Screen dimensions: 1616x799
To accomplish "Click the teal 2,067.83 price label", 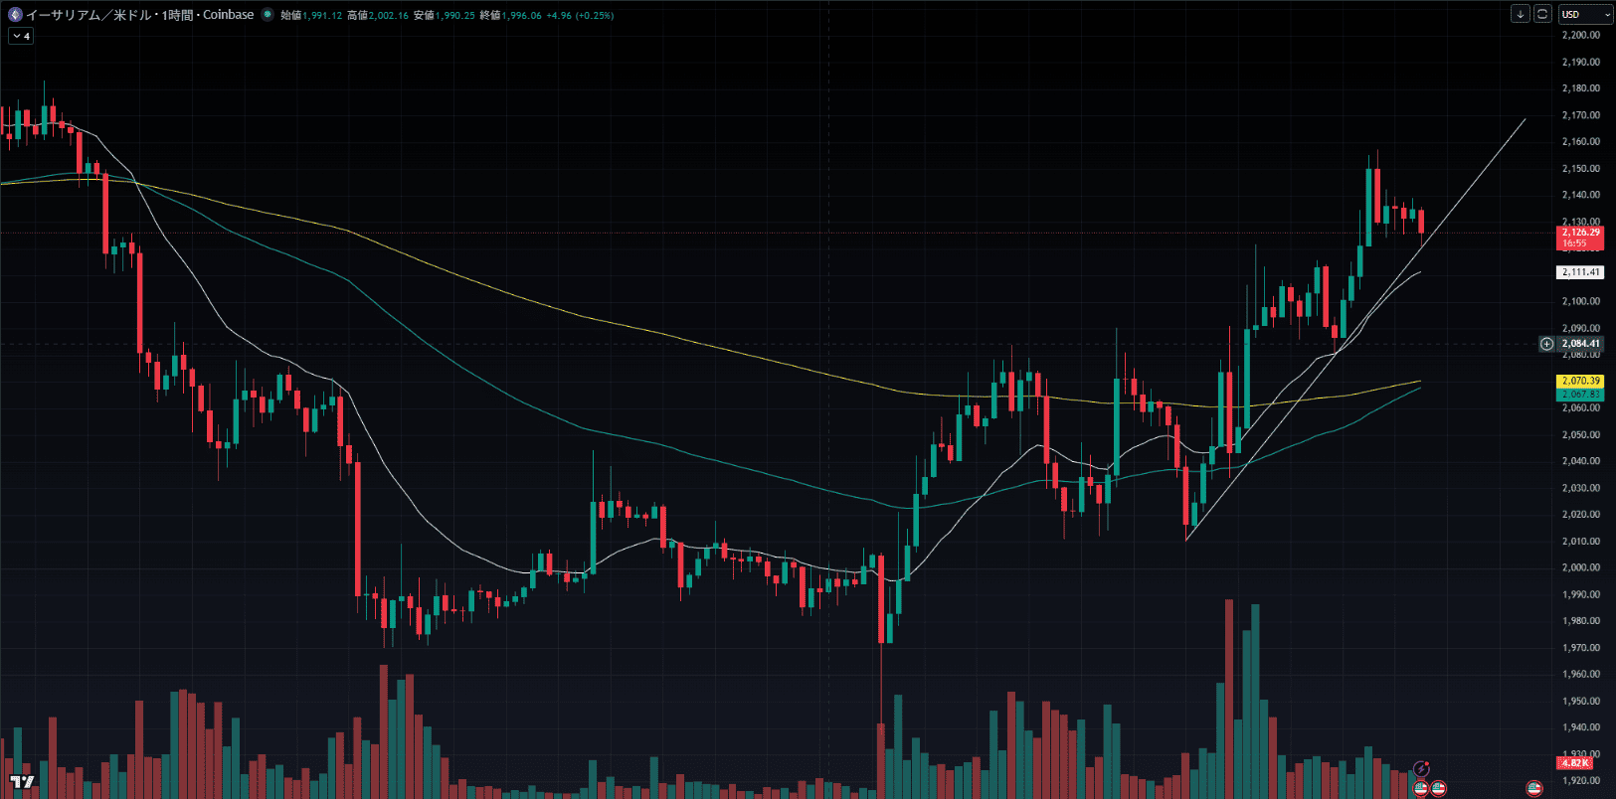I will point(1580,395).
